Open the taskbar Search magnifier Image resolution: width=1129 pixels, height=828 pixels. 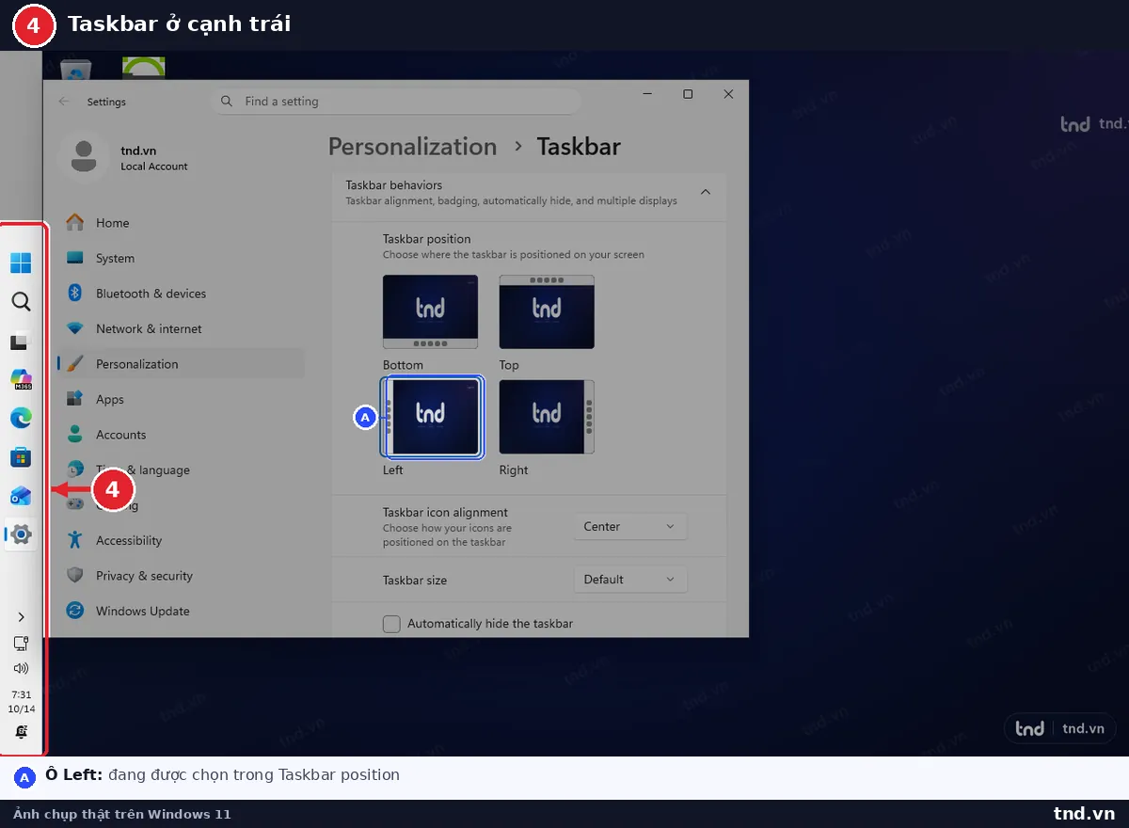(21, 301)
